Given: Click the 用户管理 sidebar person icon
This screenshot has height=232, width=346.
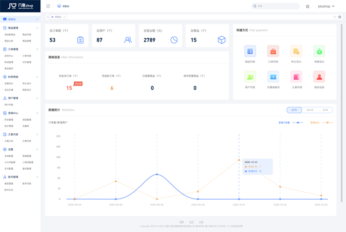Looking at the screenshot, I should coord(5,98).
